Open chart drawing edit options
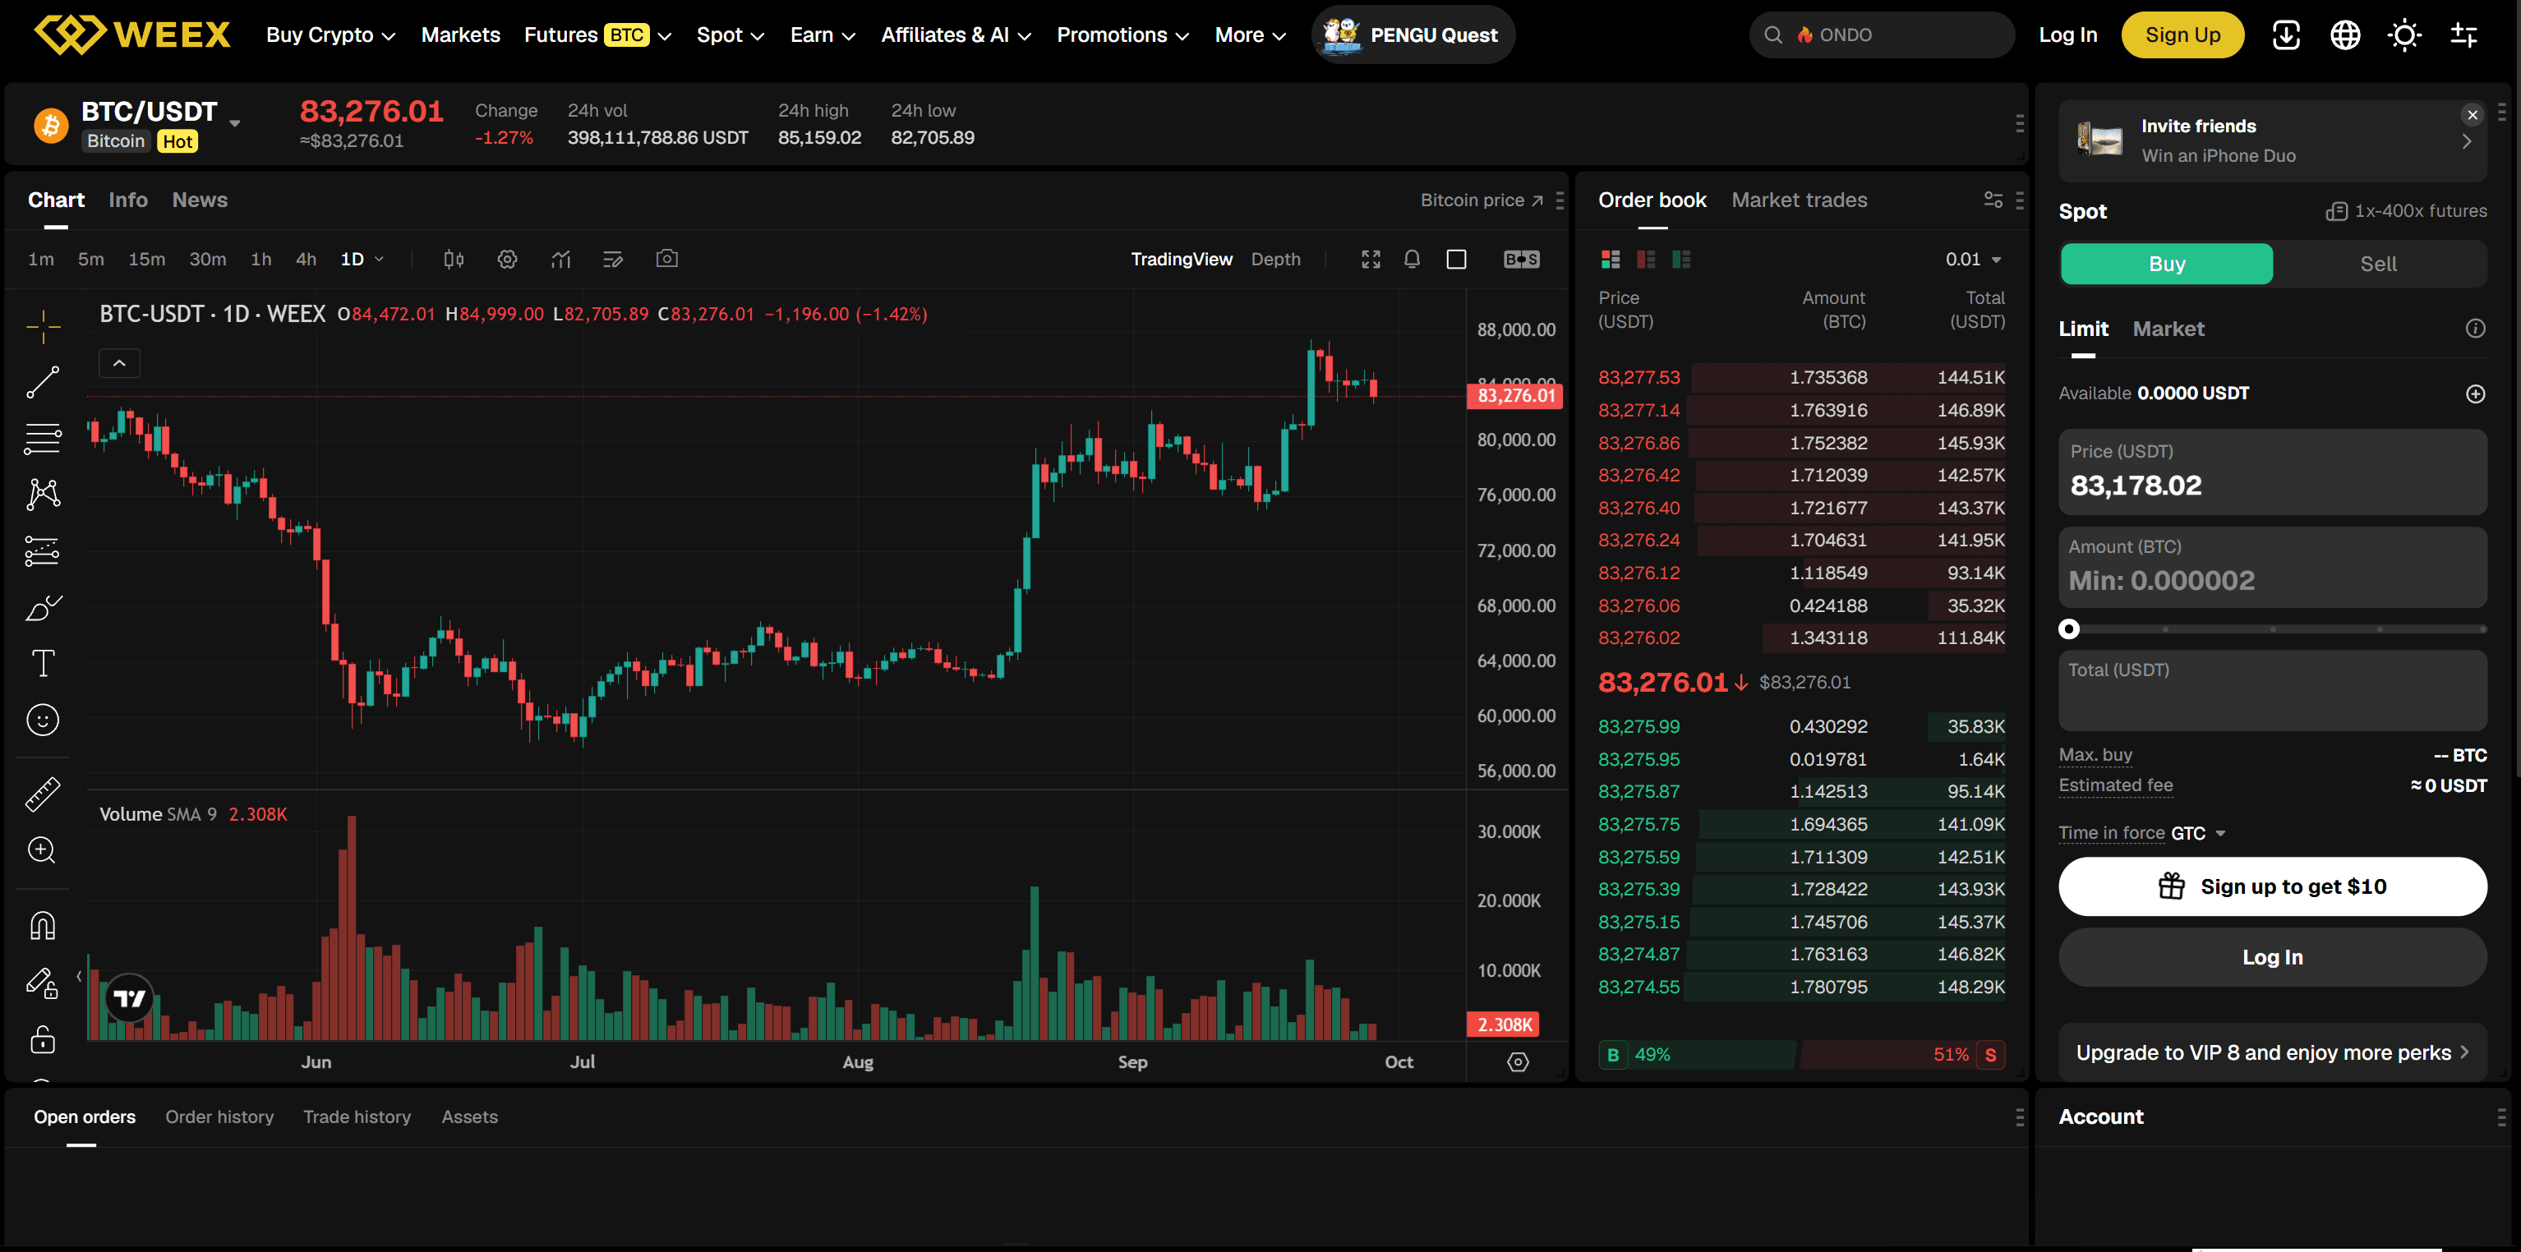The height and width of the screenshot is (1252, 2521). [x=614, y=260]
